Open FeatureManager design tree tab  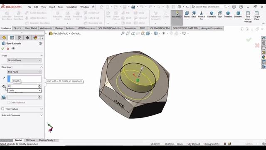click(4, 37)
